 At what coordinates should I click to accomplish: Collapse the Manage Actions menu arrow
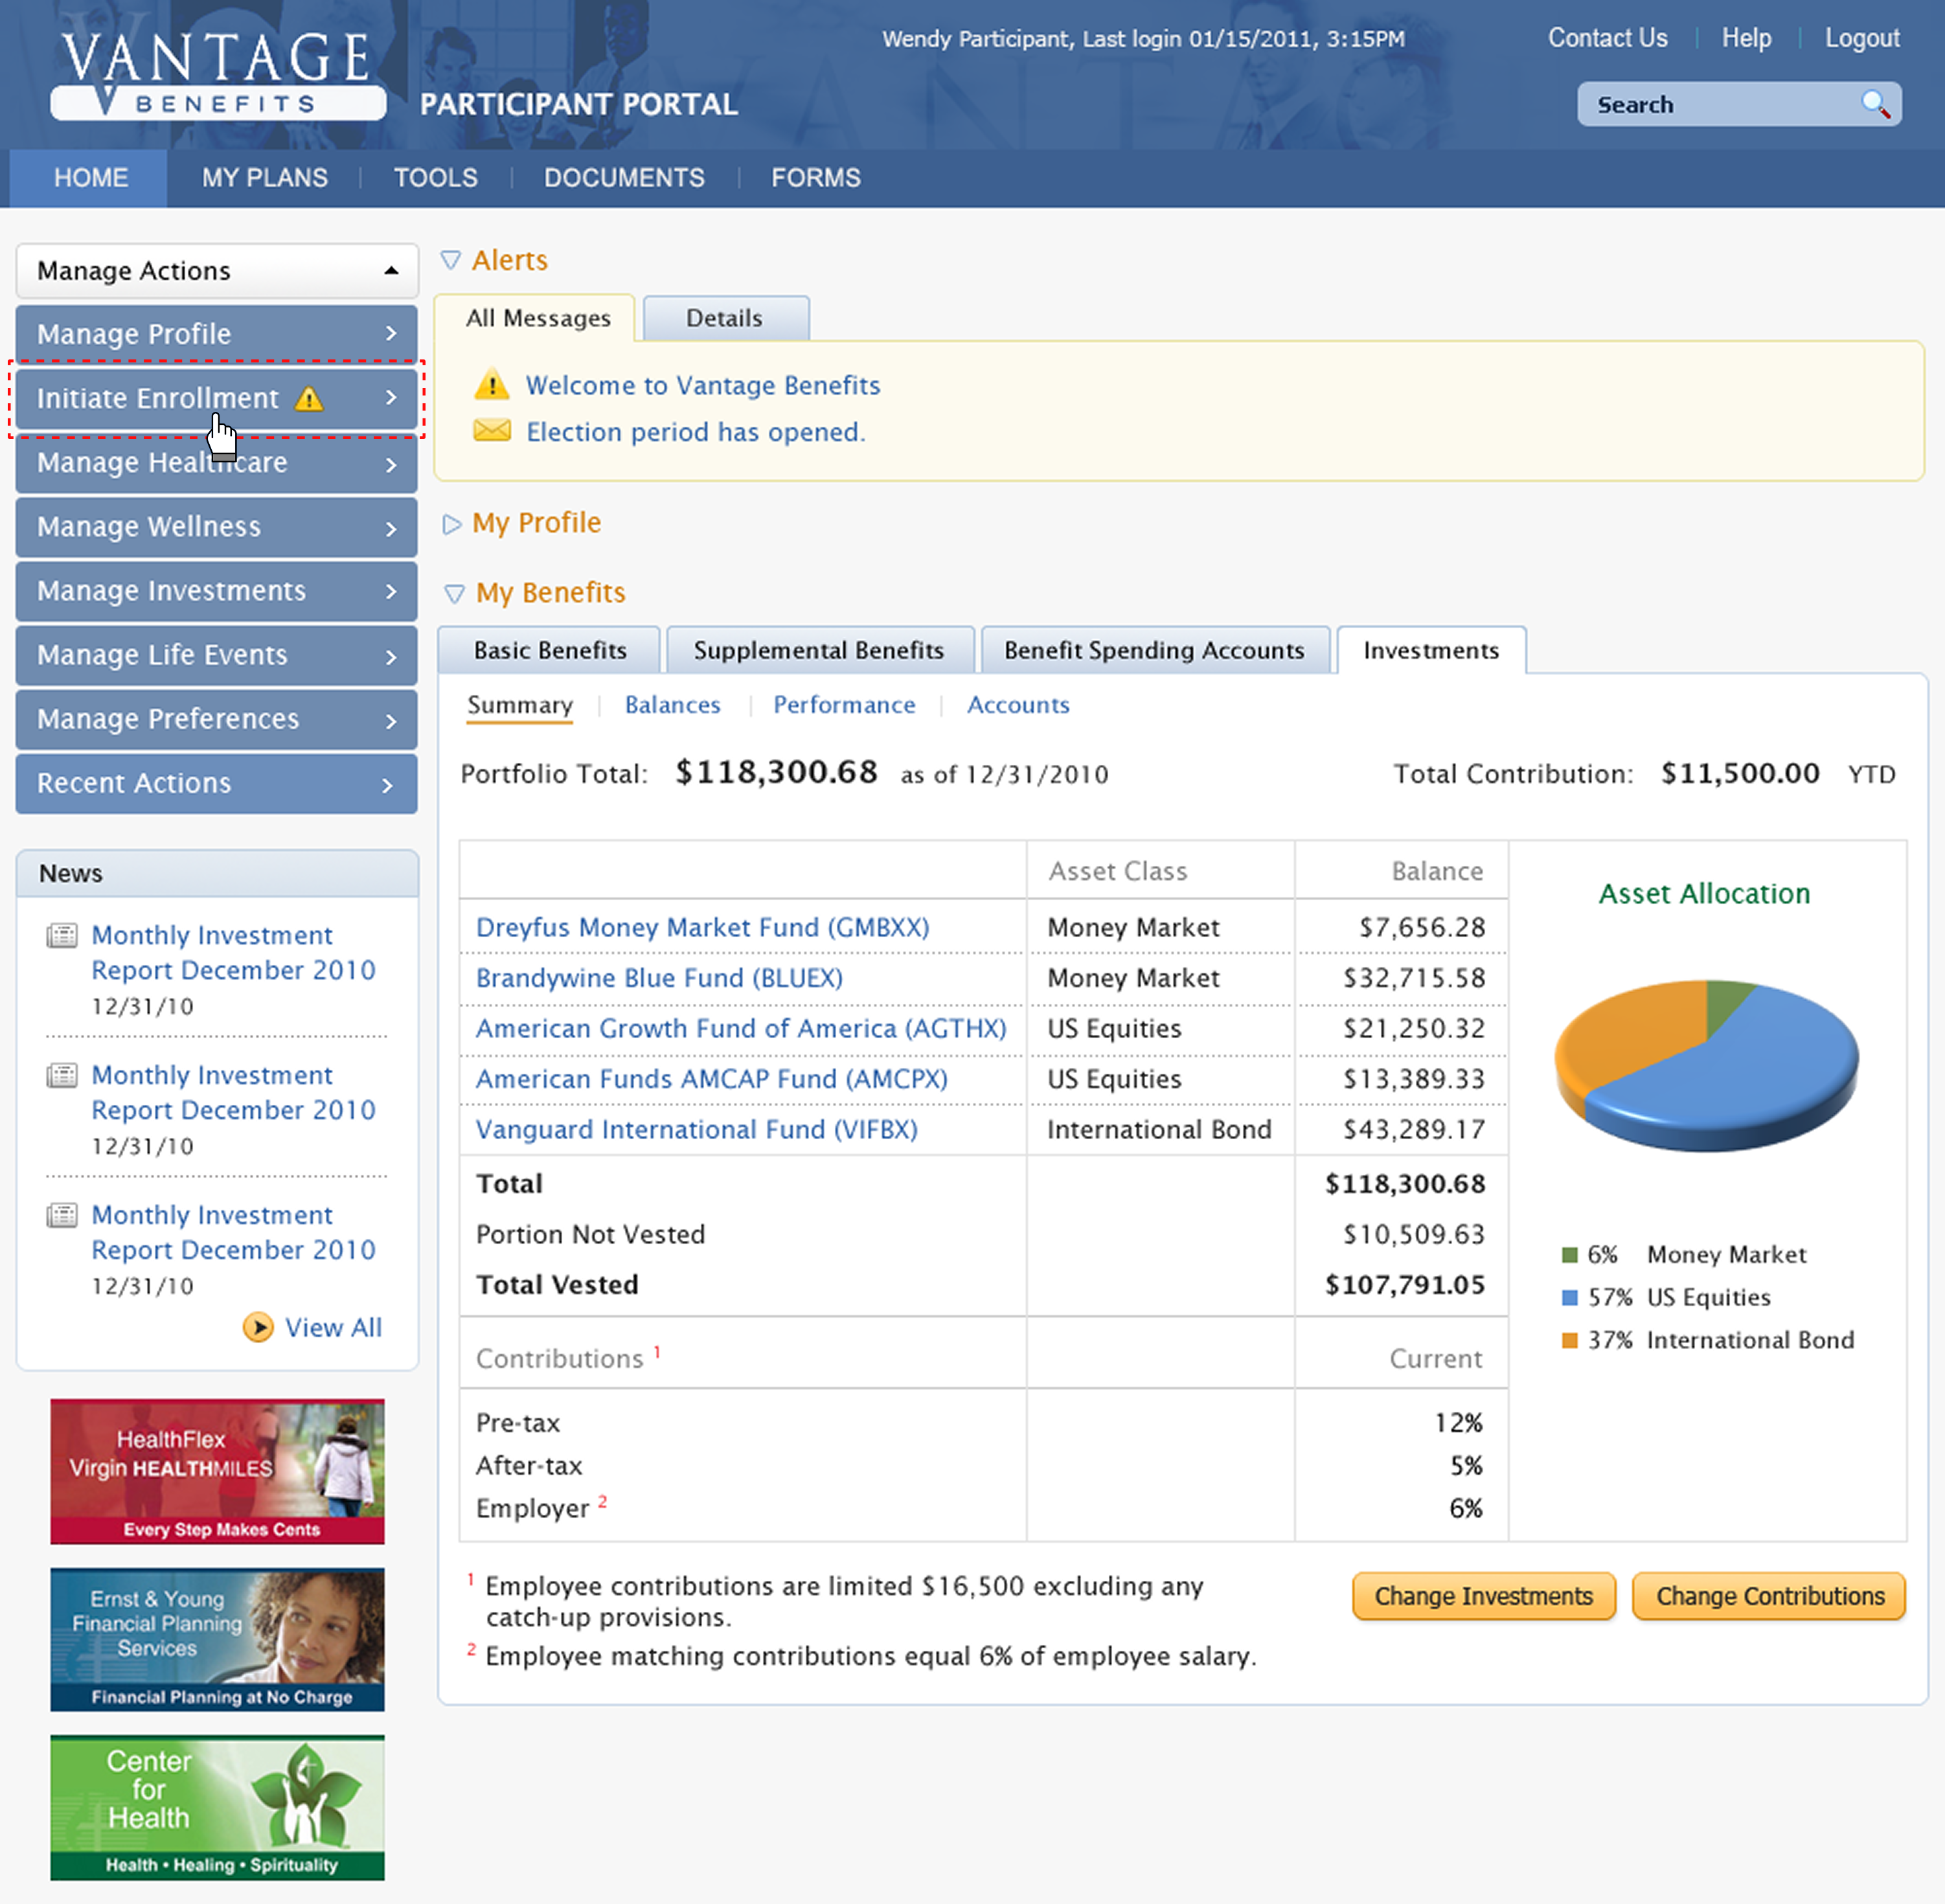[x=391, y=271]
